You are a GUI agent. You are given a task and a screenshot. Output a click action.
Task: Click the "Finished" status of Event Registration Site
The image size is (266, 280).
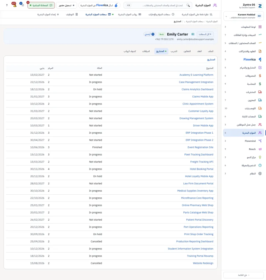97,147
